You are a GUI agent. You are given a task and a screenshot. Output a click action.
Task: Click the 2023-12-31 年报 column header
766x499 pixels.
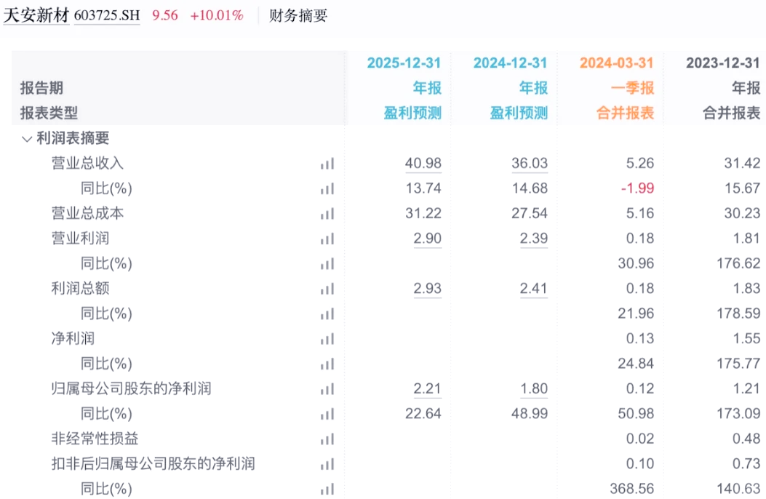click(722, 63)
